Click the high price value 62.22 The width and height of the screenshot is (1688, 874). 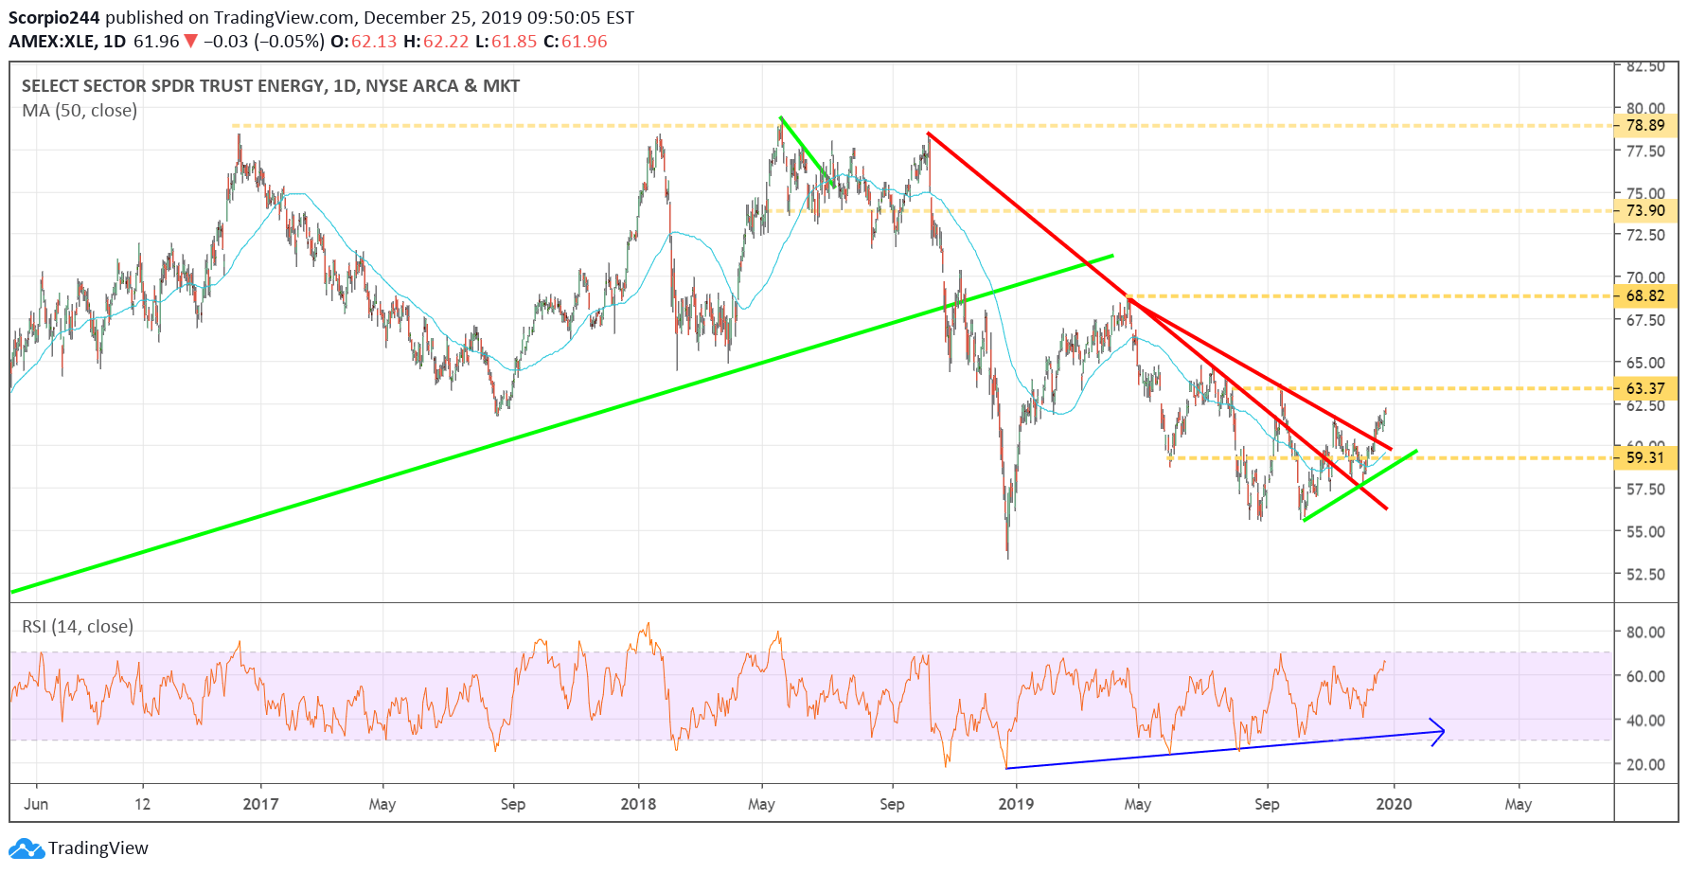click(x=446, y=42)
